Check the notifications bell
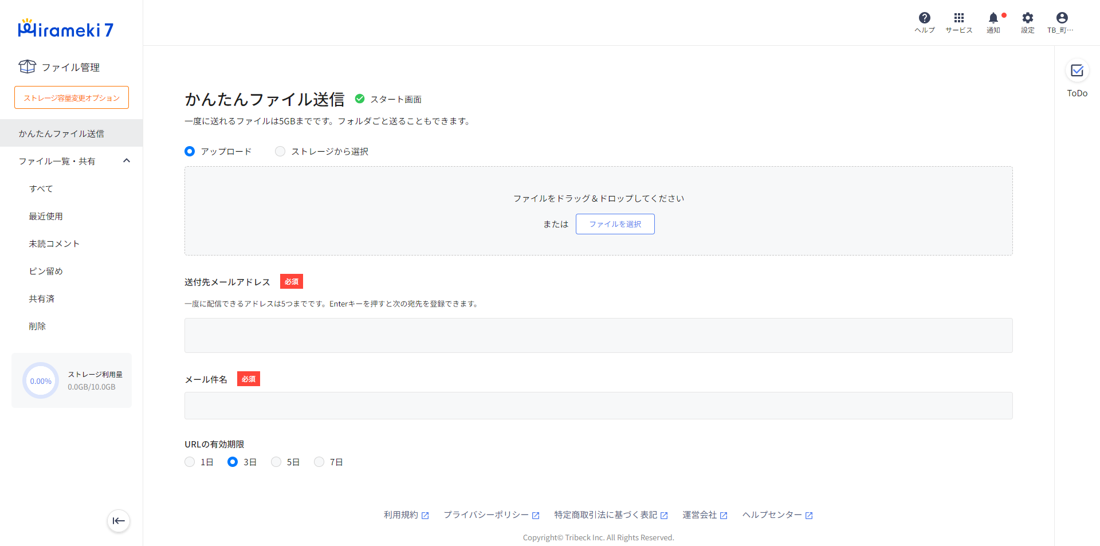1100x546 pixels. [x=993, y=22]
